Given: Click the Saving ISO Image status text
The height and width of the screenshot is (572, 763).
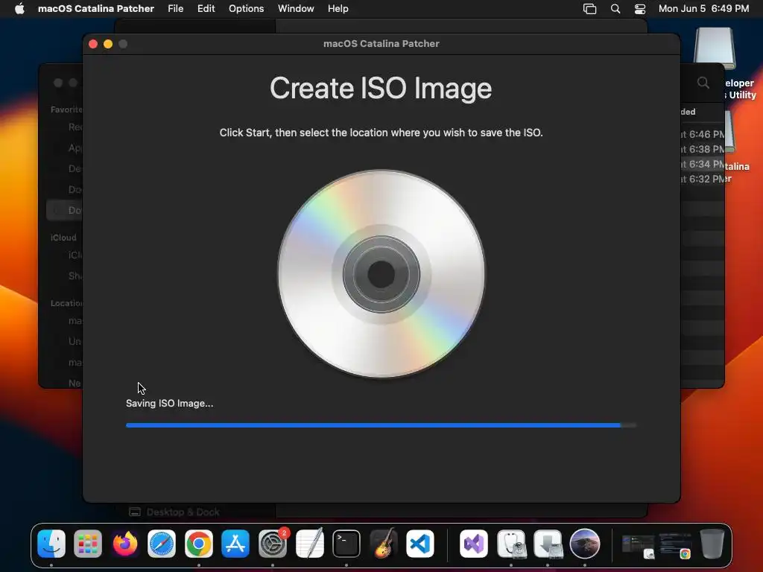Looking at the screenshot, I should pos(169,403).
